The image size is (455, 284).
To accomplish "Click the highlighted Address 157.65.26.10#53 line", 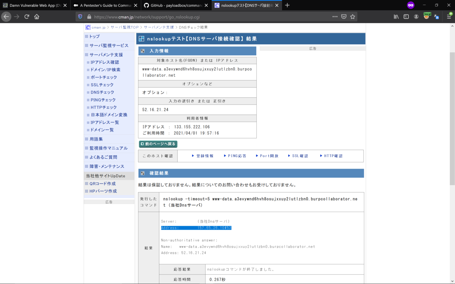I will pyautogui.click(x=196, y=228).
